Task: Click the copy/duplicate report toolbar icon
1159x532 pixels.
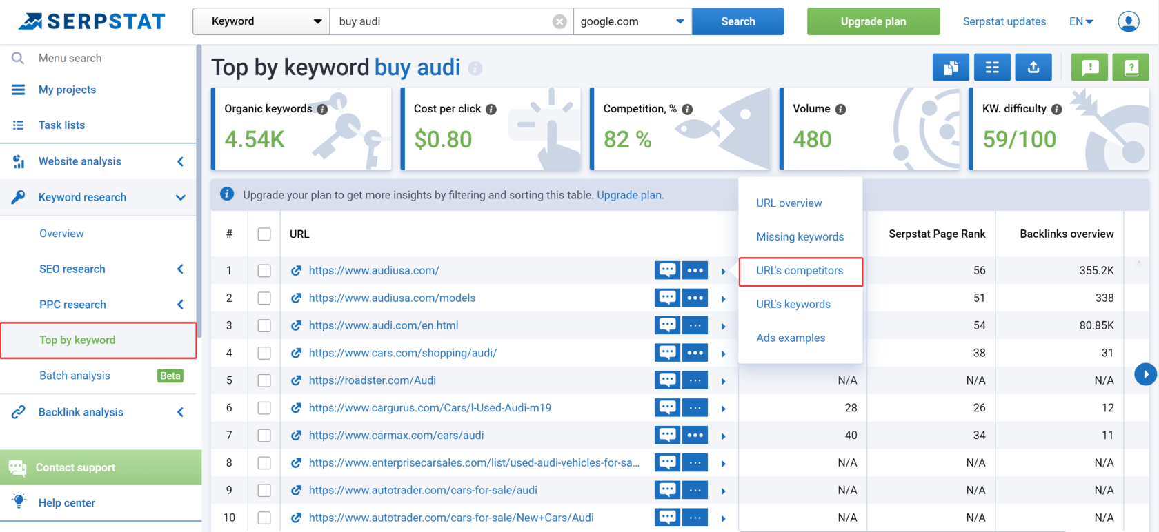Action: pos(951,68)
